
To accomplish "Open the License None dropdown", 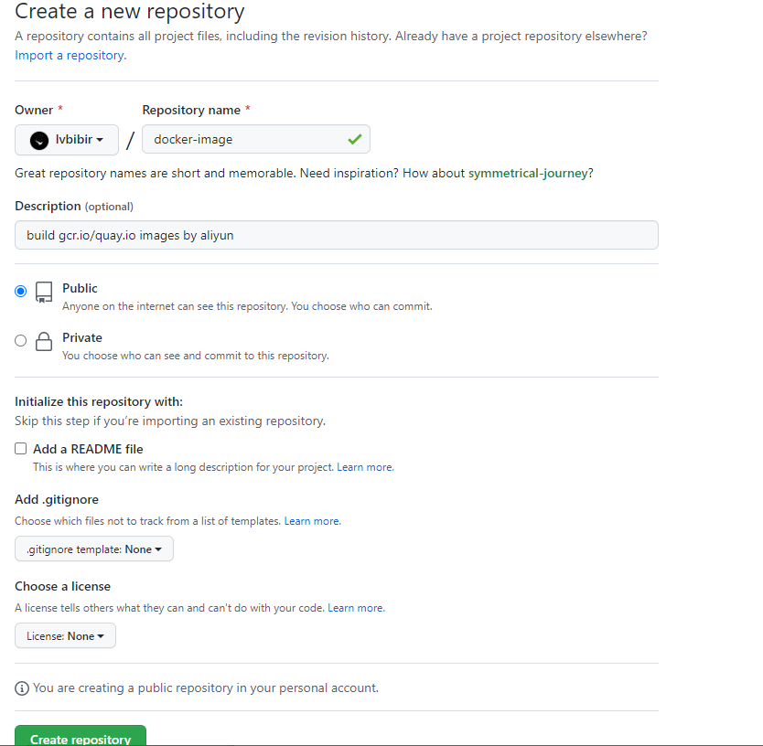I will (65, 636).
